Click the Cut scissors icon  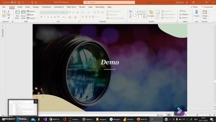point(8,12)
